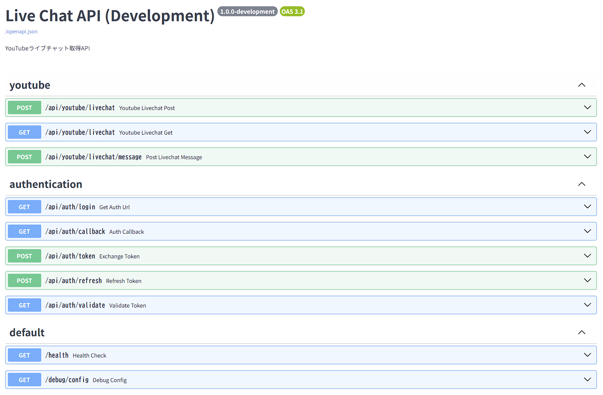Expand the /health endpoint arrow
Screen dimensions: 603x395
point(588,355)
